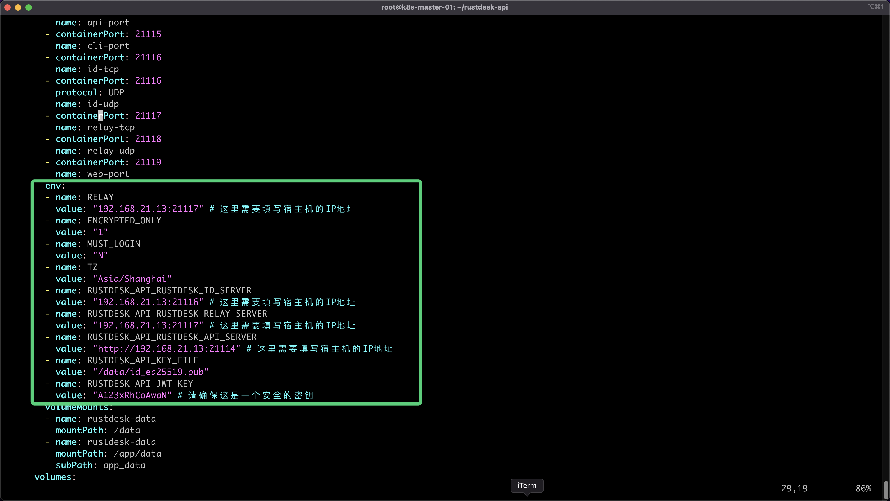Click the ⌥⌘1 window indicator

(875, 7)
